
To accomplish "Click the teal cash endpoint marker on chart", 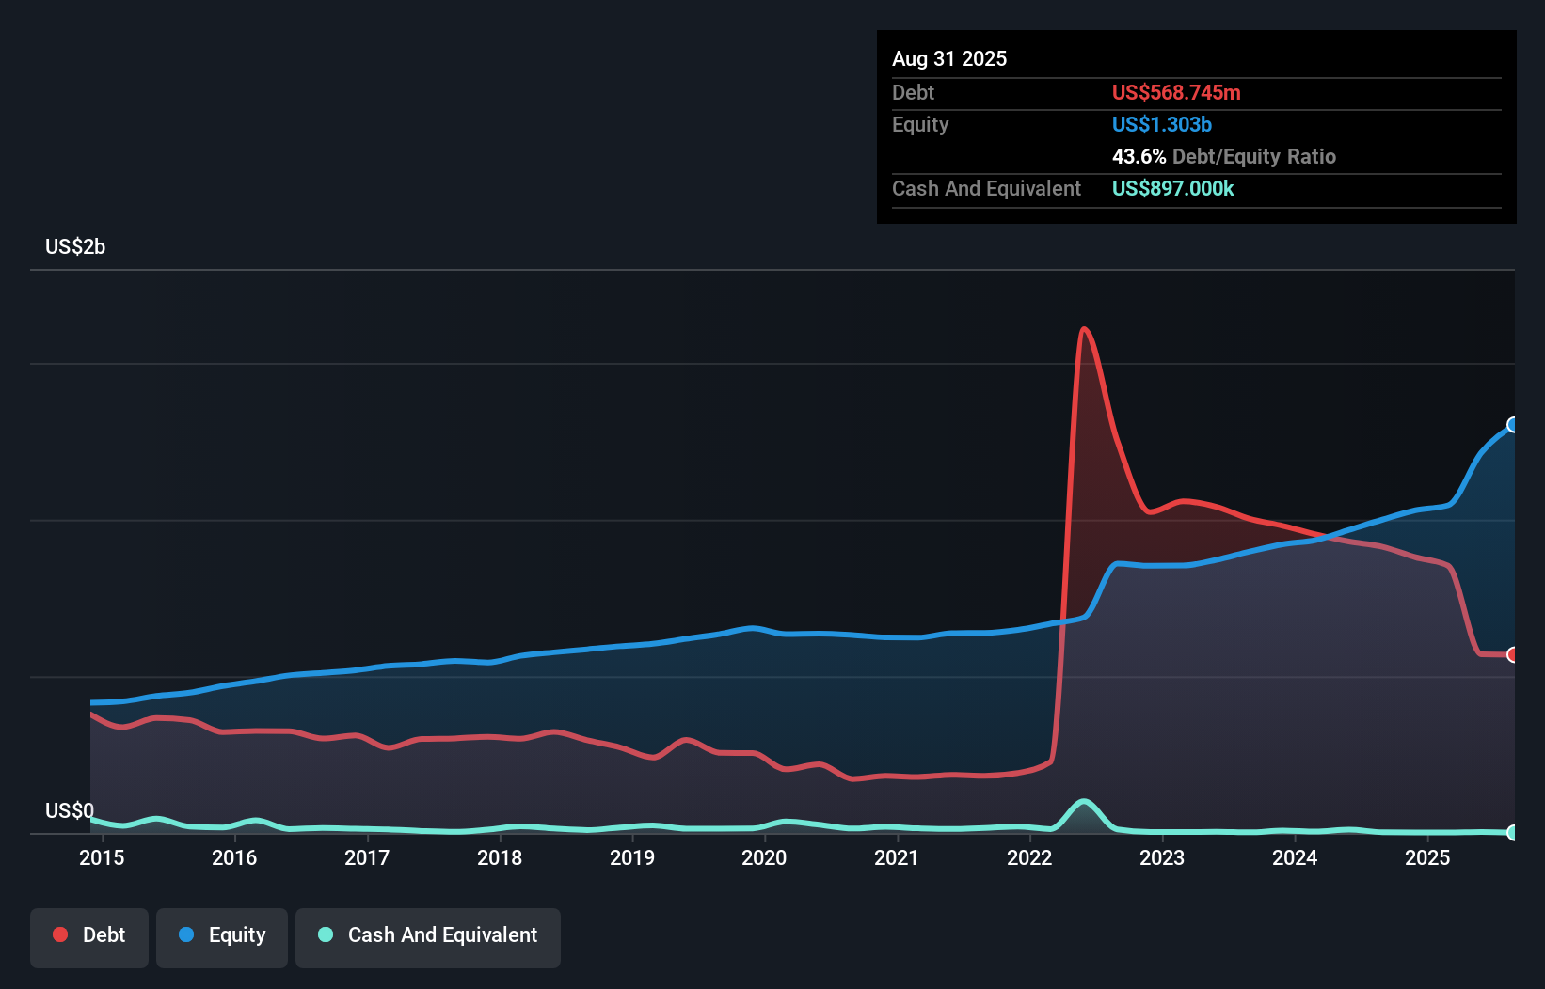I will (1513, 832).
